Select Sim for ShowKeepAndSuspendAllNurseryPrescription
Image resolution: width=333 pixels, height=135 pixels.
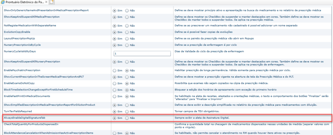pyautogui.click(x=115, y=62)
